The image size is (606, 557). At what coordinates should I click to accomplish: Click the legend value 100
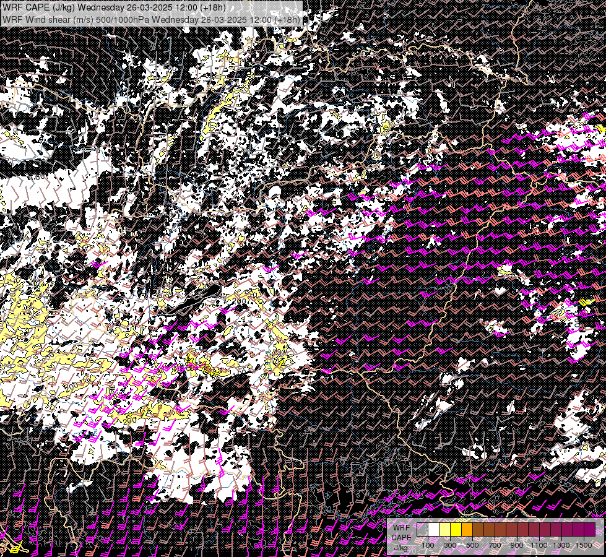(x=428, y=545)
